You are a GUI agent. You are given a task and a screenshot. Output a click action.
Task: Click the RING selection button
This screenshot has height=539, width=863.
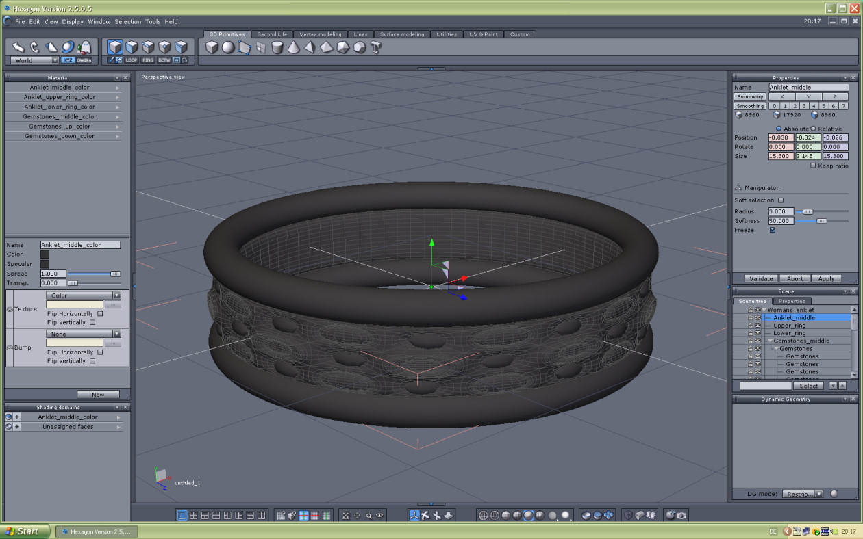(148, 60)
